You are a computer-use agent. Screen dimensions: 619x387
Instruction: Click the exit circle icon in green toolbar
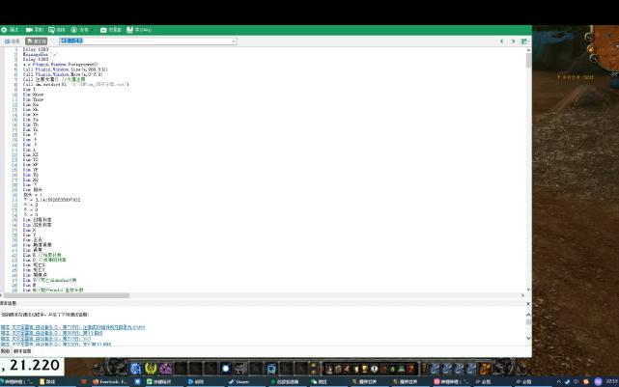pyautogui.click(x=4, y=30)
